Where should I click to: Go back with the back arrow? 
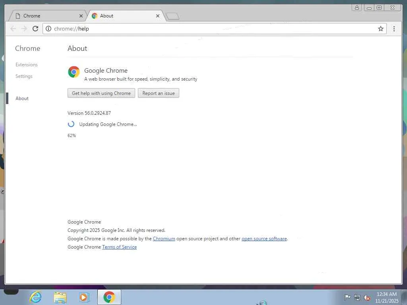click(13, 29)
